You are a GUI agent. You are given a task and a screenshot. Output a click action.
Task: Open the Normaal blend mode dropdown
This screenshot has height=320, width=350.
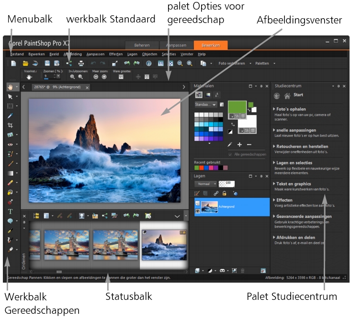(x=205, y=184)
